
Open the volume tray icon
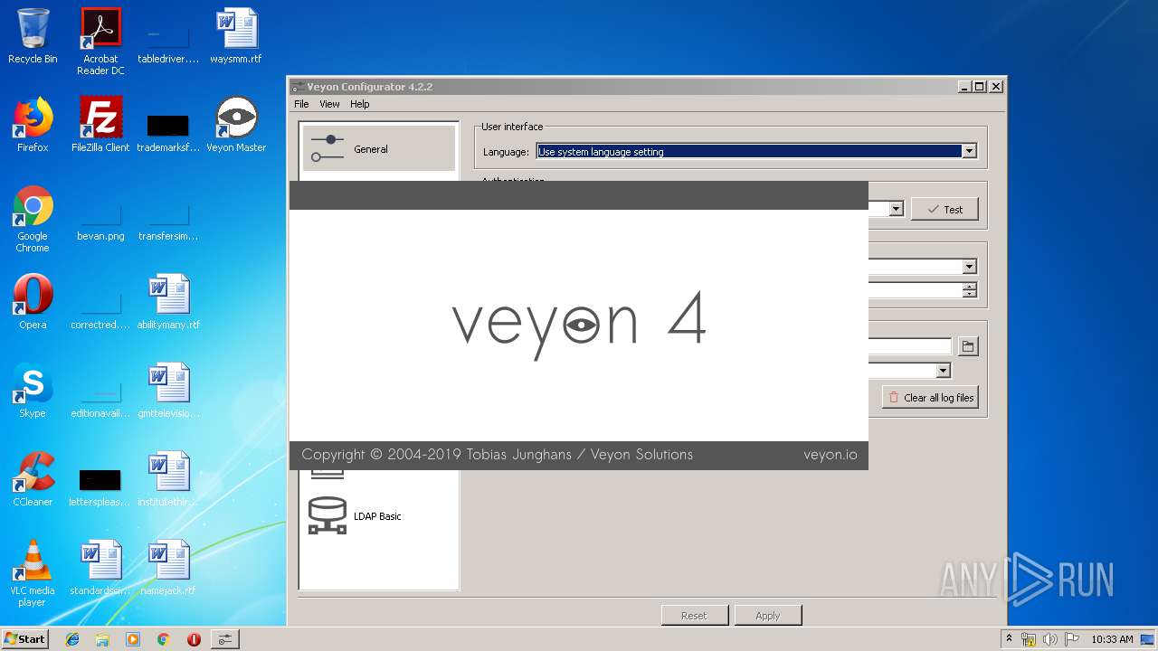pyautogui.click(x=1050, y=639)
